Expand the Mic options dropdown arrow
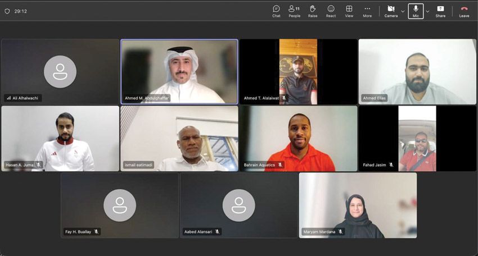478x256 pixels. tap(427, 11)
